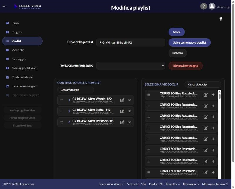Focus Cerca videoclip beside Seleziona videoclip
The height and width of the screenshot is (189, 235).
[203, 84]
